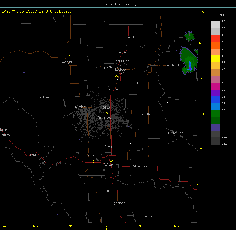Select the red 60-65 dBZ legend swatch

pyautogui.click(x=215, y=38)
